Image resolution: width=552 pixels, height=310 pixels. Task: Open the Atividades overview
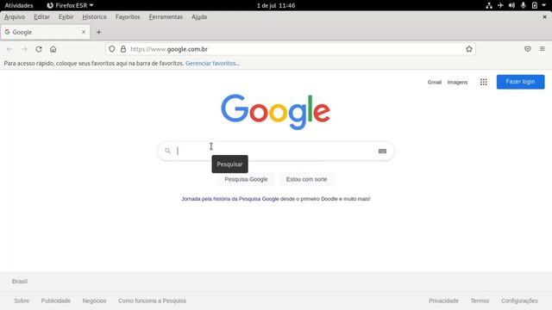pyautogui.click(x=19, y=5)
